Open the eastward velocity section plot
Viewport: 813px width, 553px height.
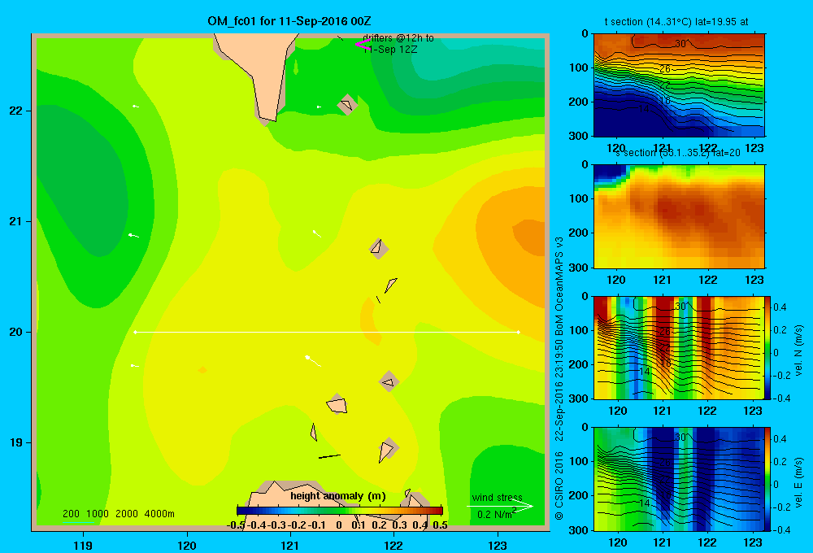click(679, 479)
